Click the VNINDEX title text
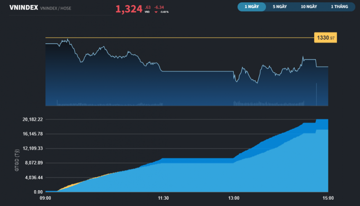Screen dimensions: 360x206 click(23, 8)
